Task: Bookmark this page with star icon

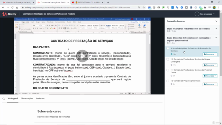Action: (144, 8)
